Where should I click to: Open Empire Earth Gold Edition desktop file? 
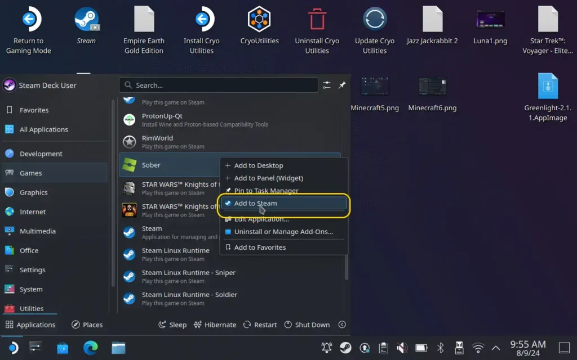pos(144,30)
